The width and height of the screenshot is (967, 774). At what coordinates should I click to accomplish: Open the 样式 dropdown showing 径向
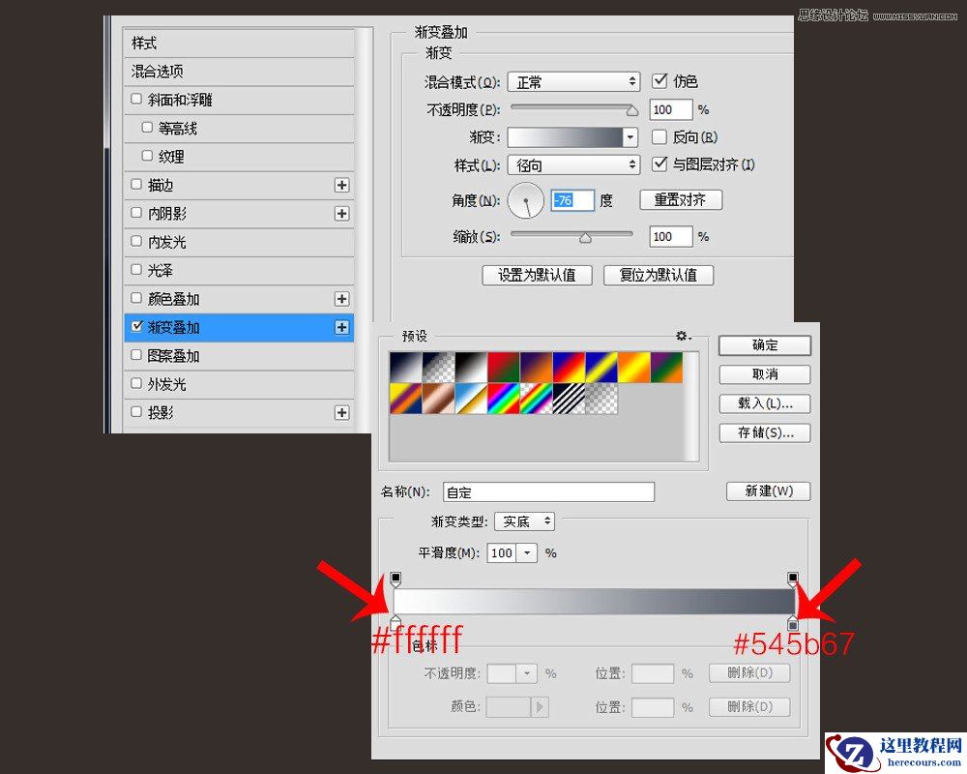coord(573,164)
